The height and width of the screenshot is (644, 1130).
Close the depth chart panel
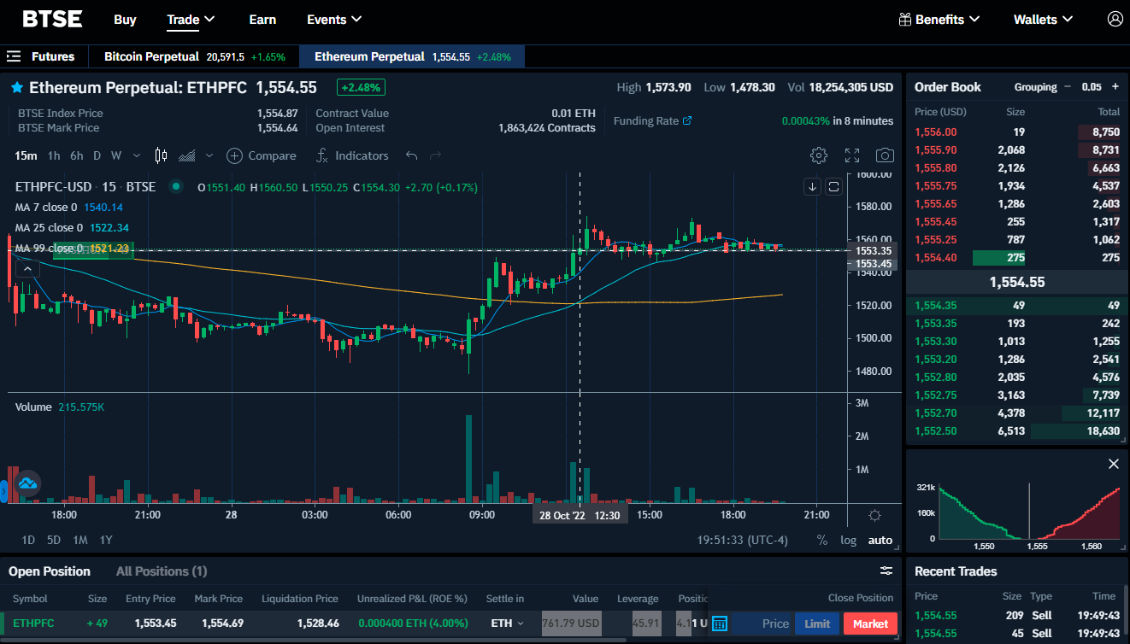[1113, 464]
